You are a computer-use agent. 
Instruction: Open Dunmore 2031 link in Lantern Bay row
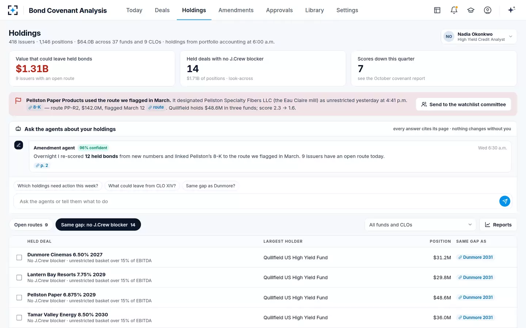point(476,277)
